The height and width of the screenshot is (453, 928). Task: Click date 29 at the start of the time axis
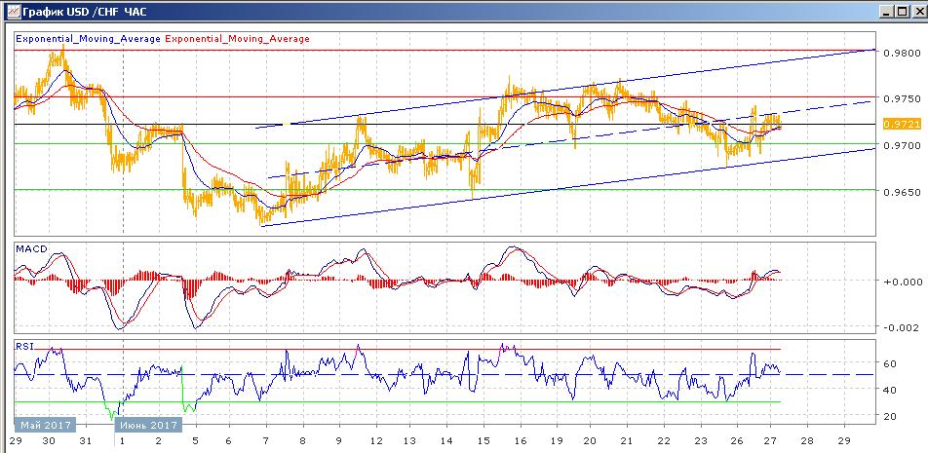16,441
